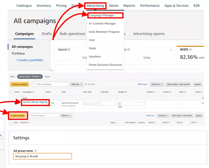Image resolution: width=209 pixels, height=168 pixels.
Task: Toggle select-all ad groups checkbox
Action: [x=10, y=123]
